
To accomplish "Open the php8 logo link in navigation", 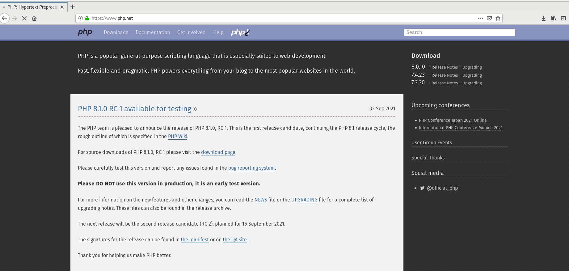I will (240, 32).
